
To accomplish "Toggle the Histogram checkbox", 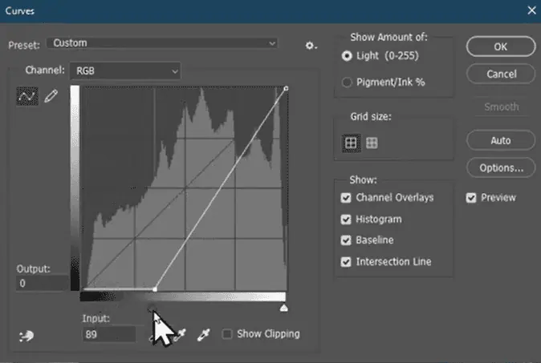I will (x=346, y=220).
